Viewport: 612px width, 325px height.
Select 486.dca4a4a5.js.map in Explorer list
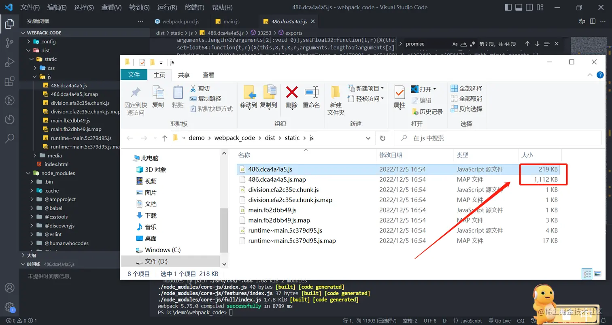(277, 179)
